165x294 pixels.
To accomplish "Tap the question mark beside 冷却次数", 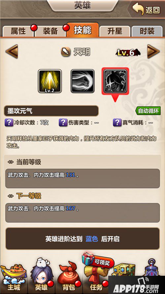I will point(9,123).
